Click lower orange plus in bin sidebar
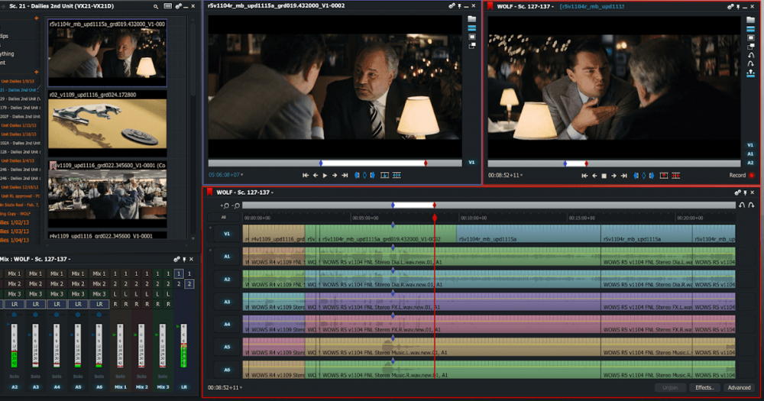This screenshot has height=401, width=764. [x=36, y=72]
